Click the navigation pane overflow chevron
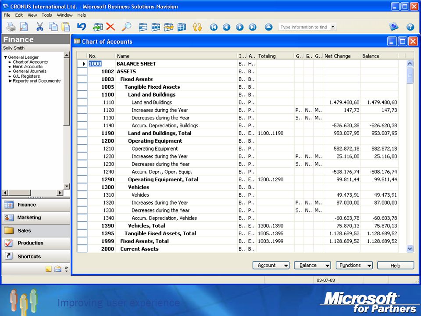 pyautogui.click(x=66, y=269)
